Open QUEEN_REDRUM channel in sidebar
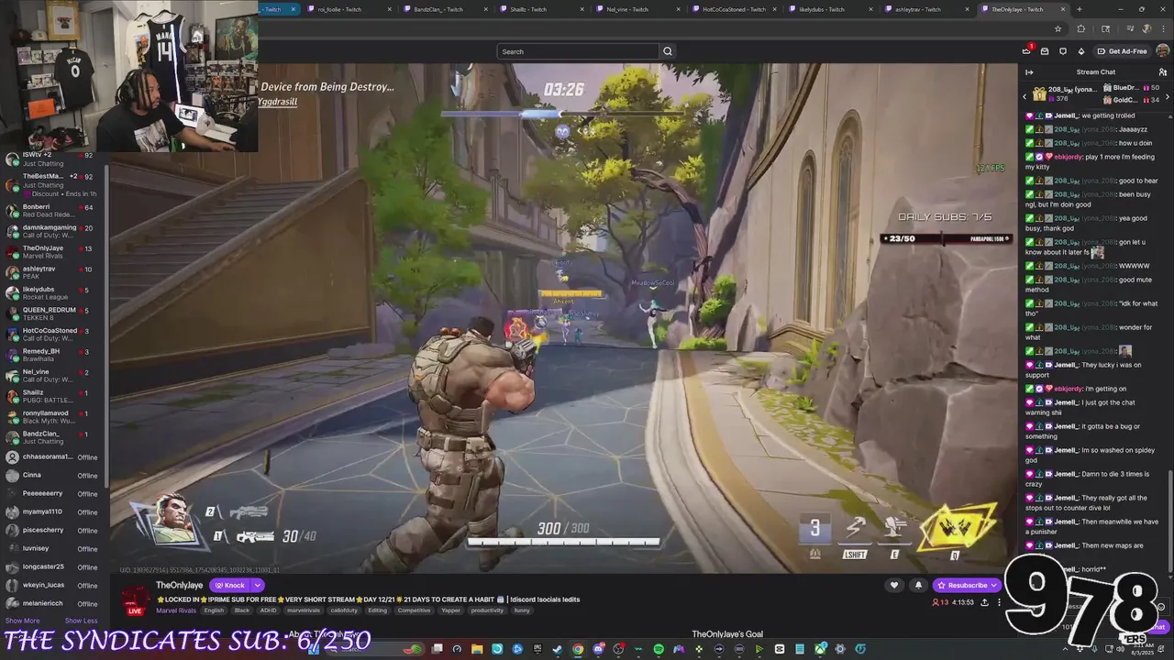This screenshot has width=1174, height=660. [x=55, y=313]
